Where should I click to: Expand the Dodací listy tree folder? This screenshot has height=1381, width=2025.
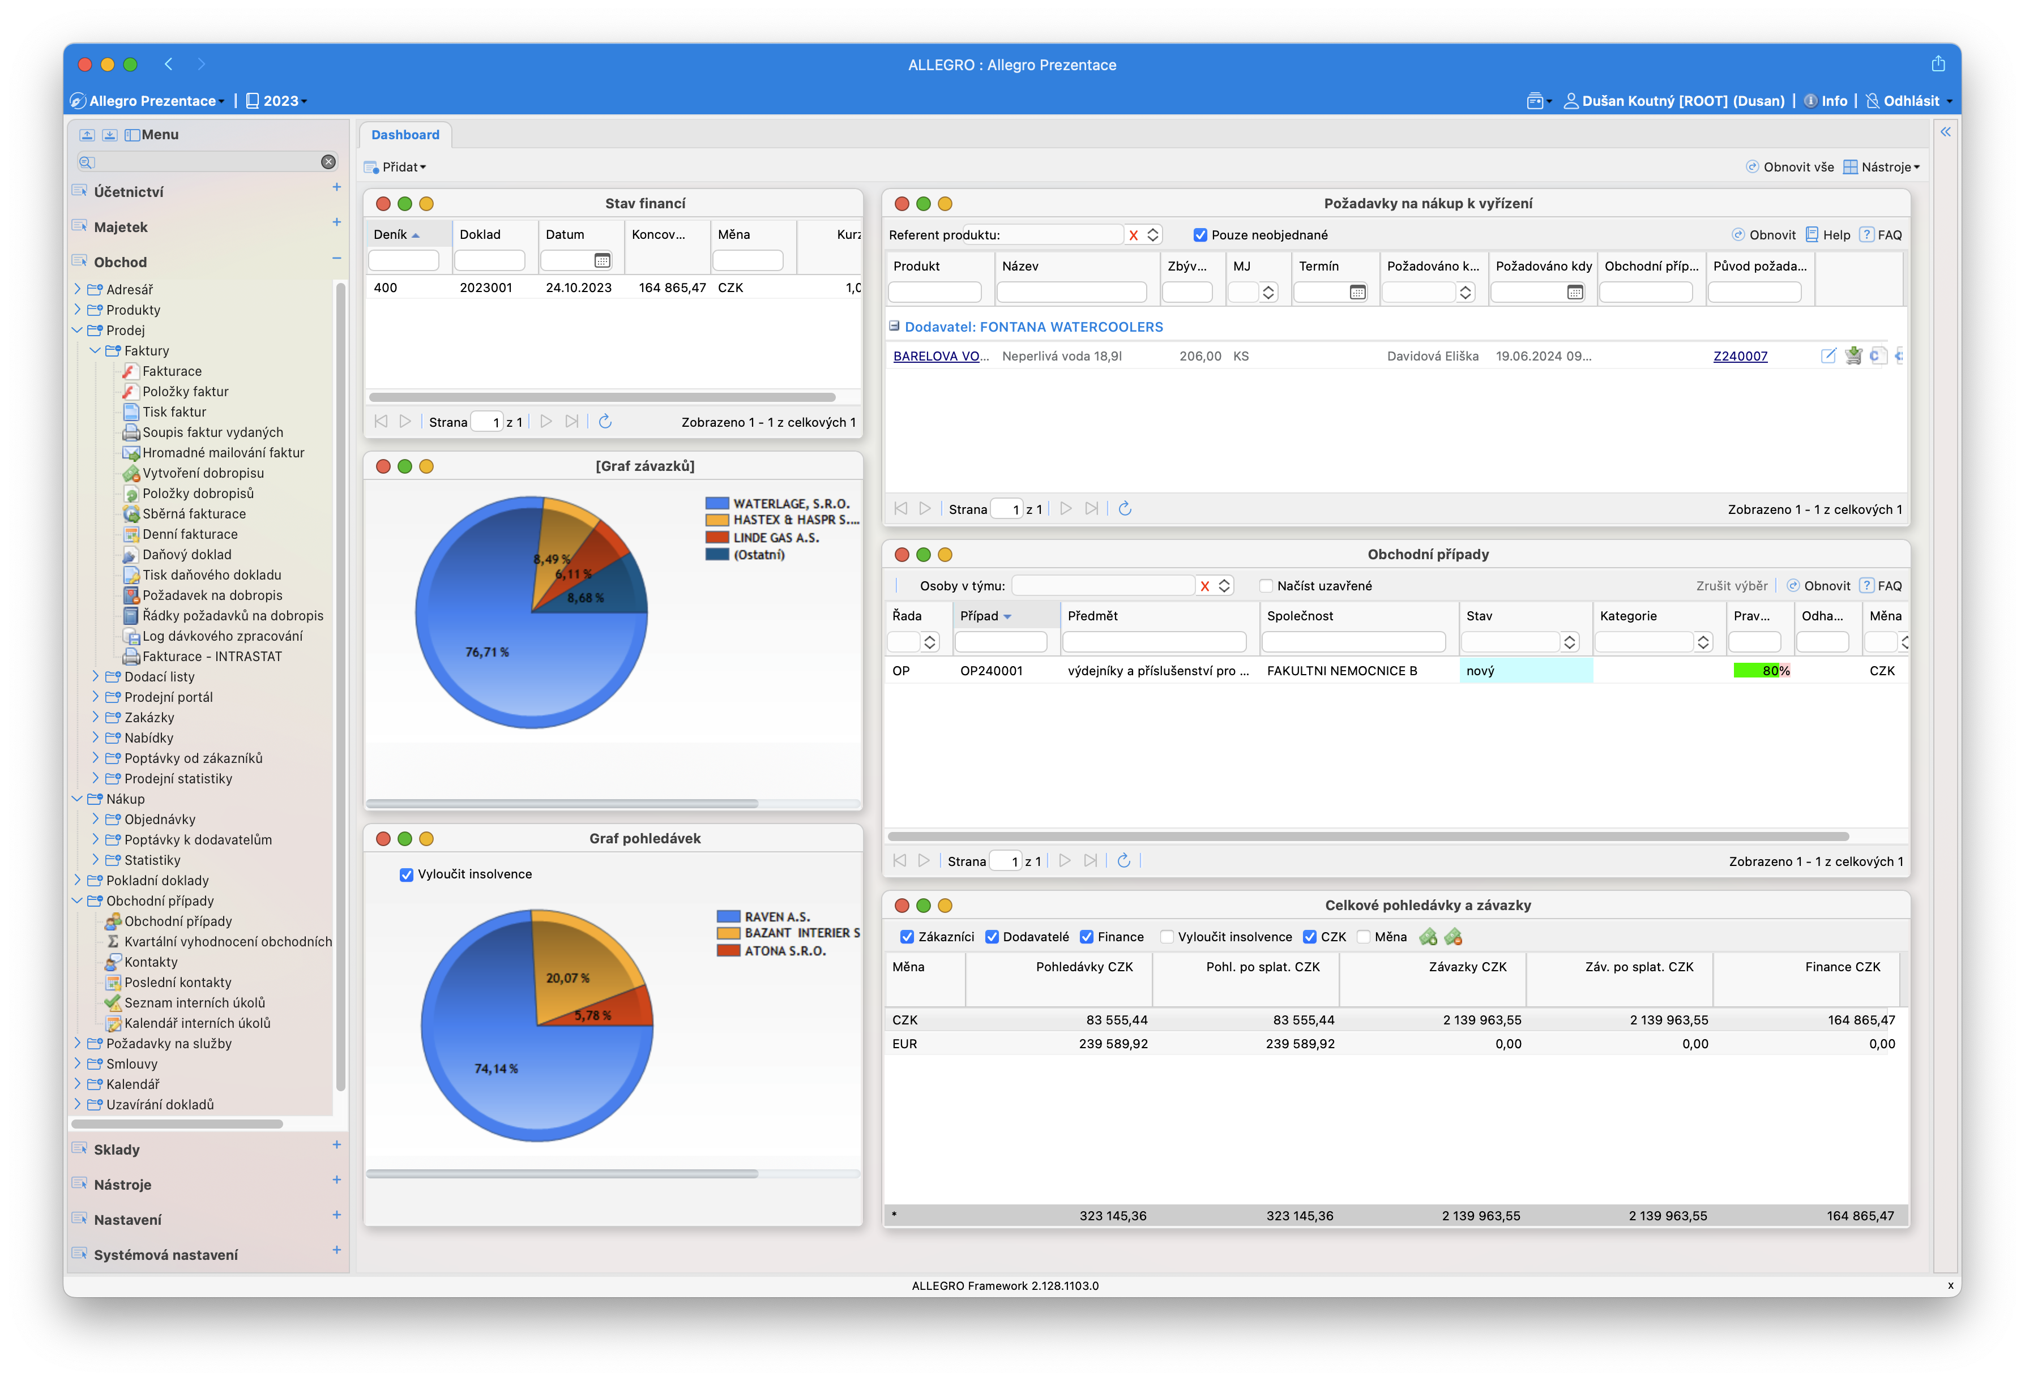coord(96,676)
